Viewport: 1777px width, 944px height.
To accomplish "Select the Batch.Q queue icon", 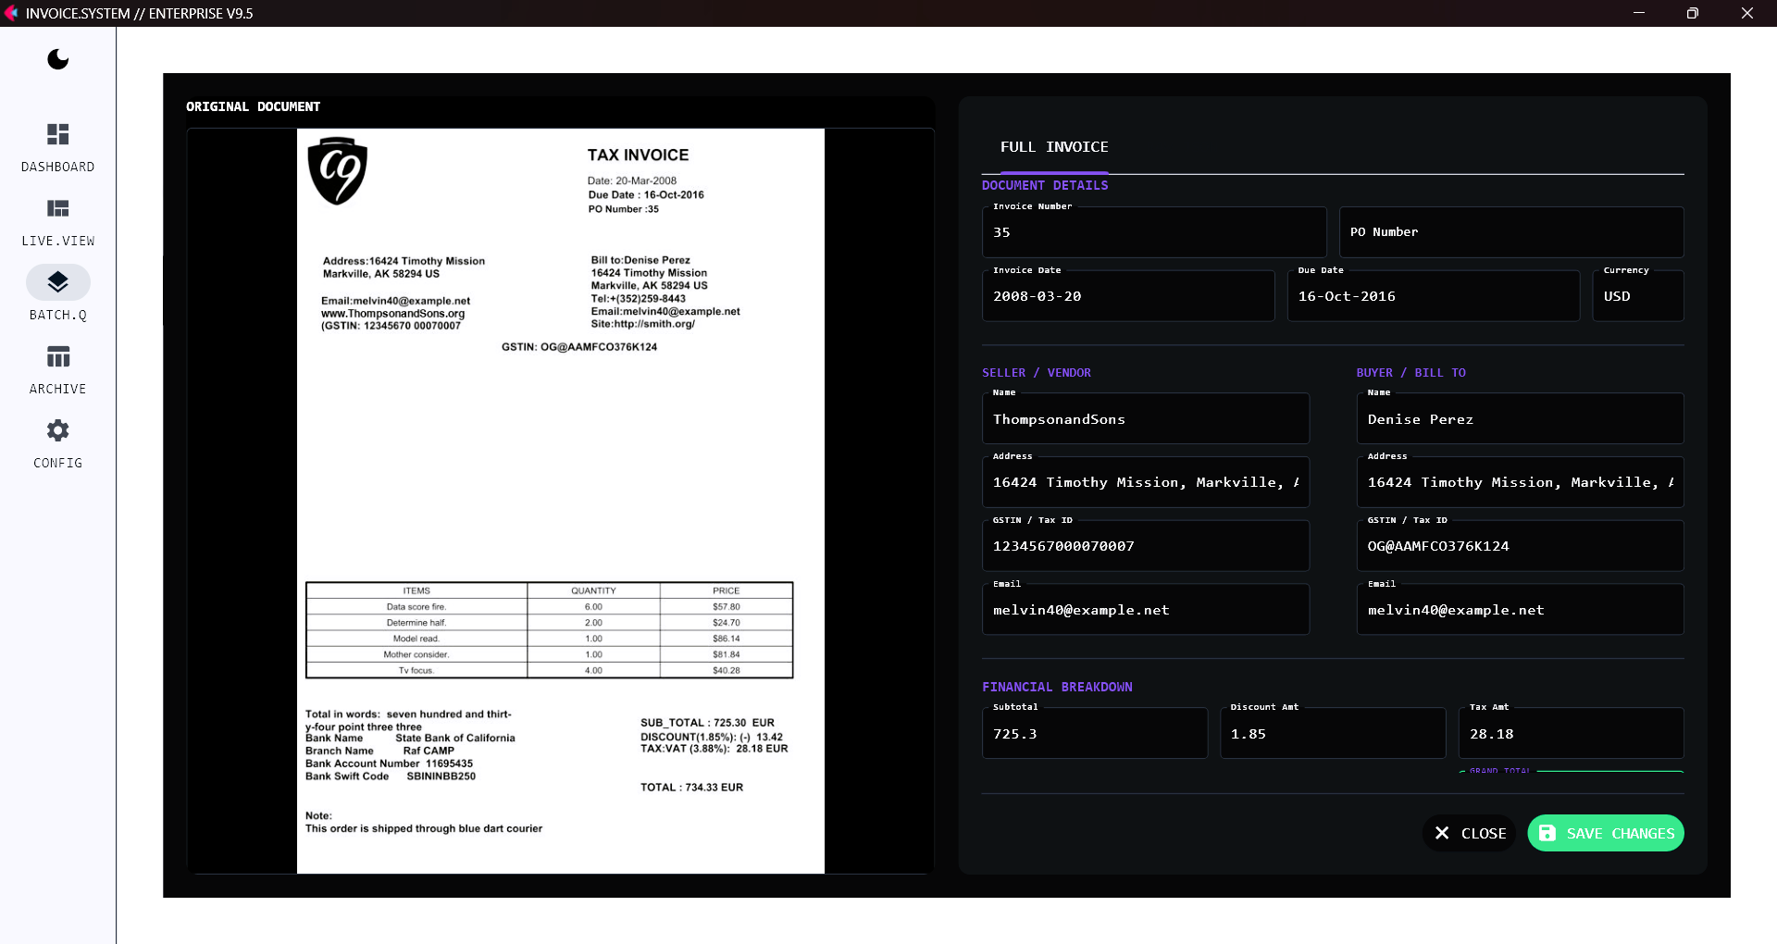I will pos(57,282).
